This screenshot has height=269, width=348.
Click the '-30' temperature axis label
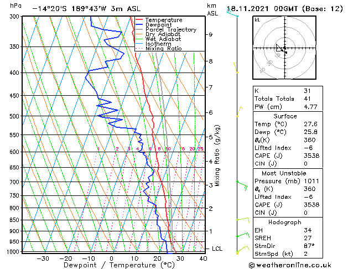point(43,258)
